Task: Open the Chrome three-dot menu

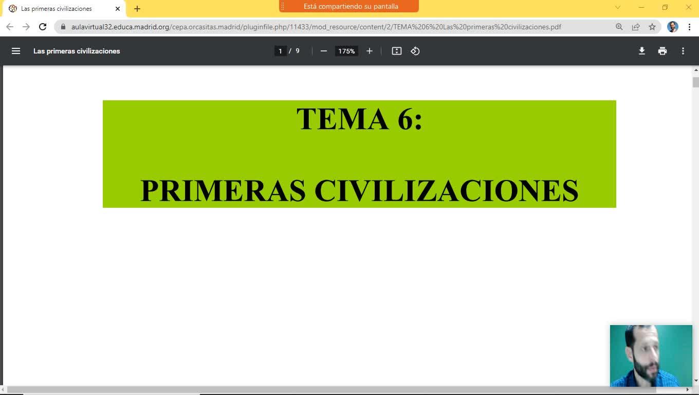Action: [689, 27]
